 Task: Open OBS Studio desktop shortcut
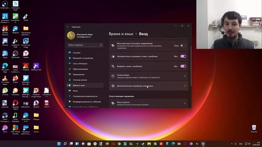[16, 54]
